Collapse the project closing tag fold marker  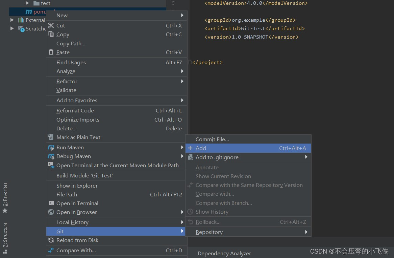click(190, 62)
